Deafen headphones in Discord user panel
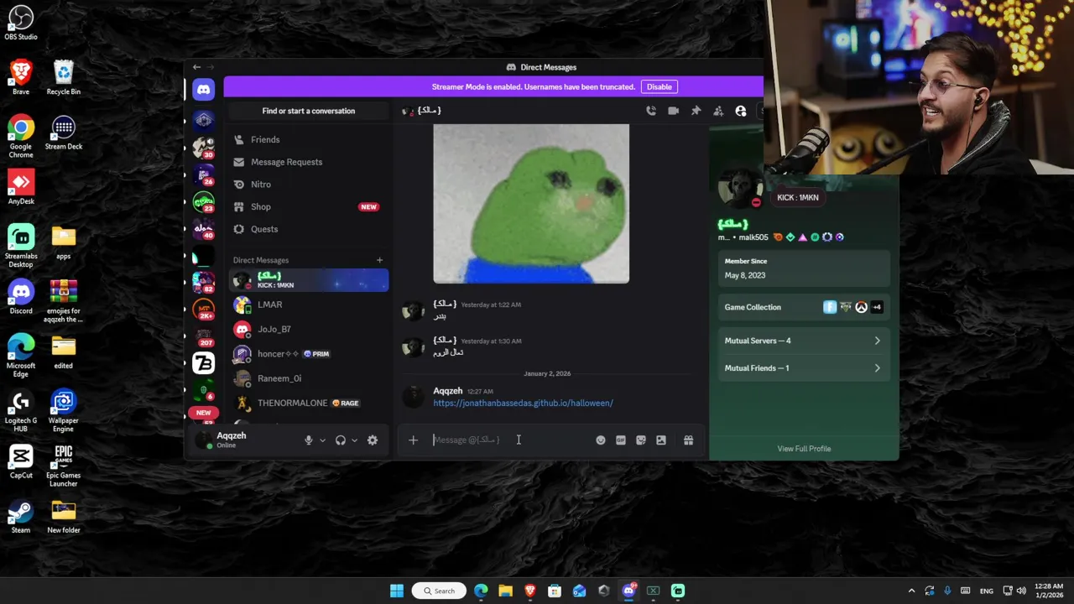This screenshot has height=604, width=1074. click(341, 440)
